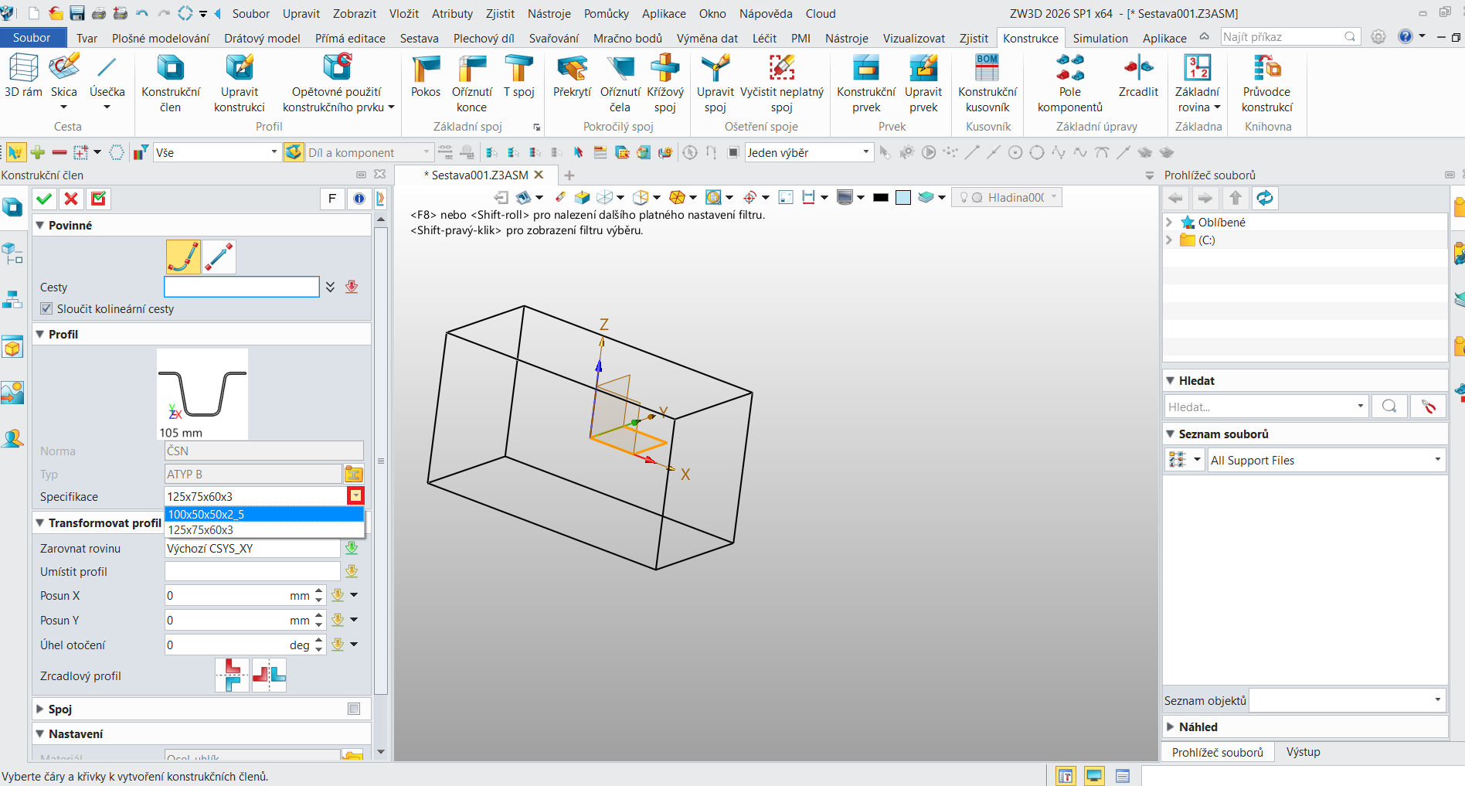The image size is (1465, 786).
Task: Click the Cesty input field
Action: click(241, 287)
